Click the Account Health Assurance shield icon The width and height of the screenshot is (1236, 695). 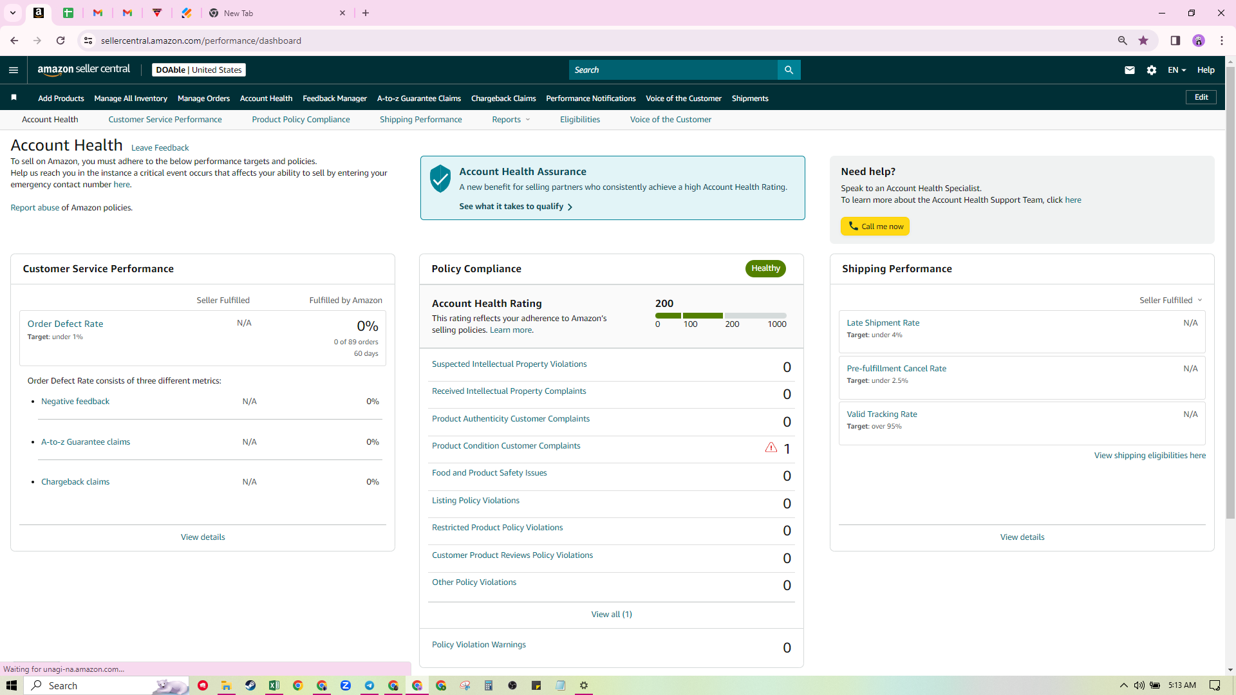click(440, 178)
